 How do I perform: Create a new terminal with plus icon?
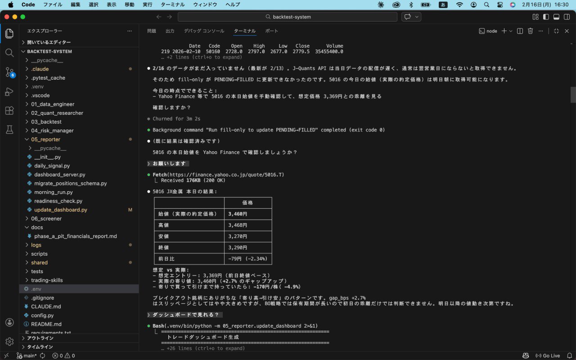coord(504,31)
